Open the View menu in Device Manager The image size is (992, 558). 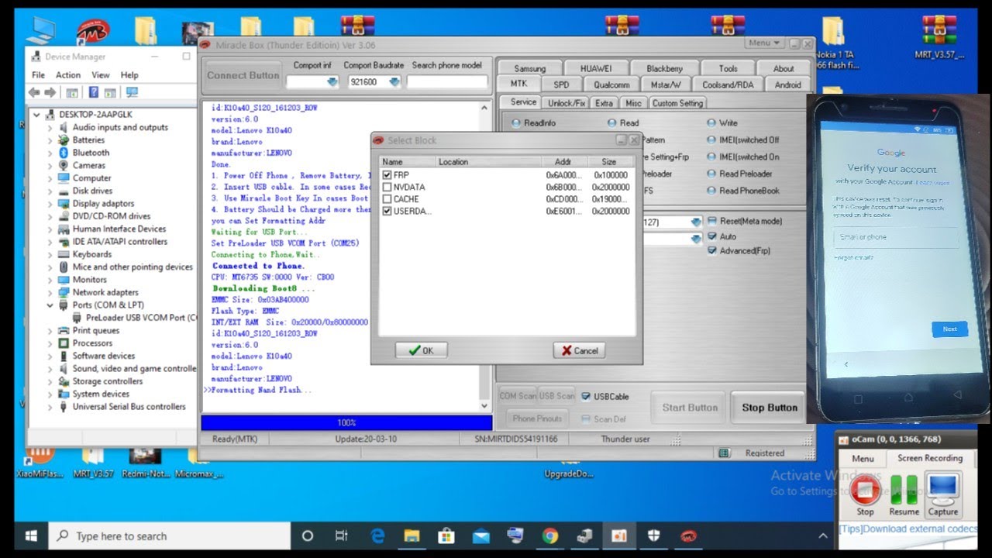point(101,75)
